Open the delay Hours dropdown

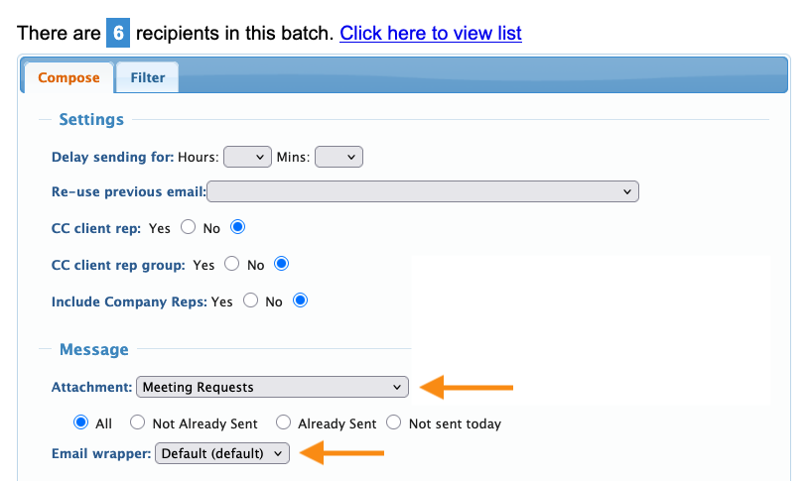247,156
